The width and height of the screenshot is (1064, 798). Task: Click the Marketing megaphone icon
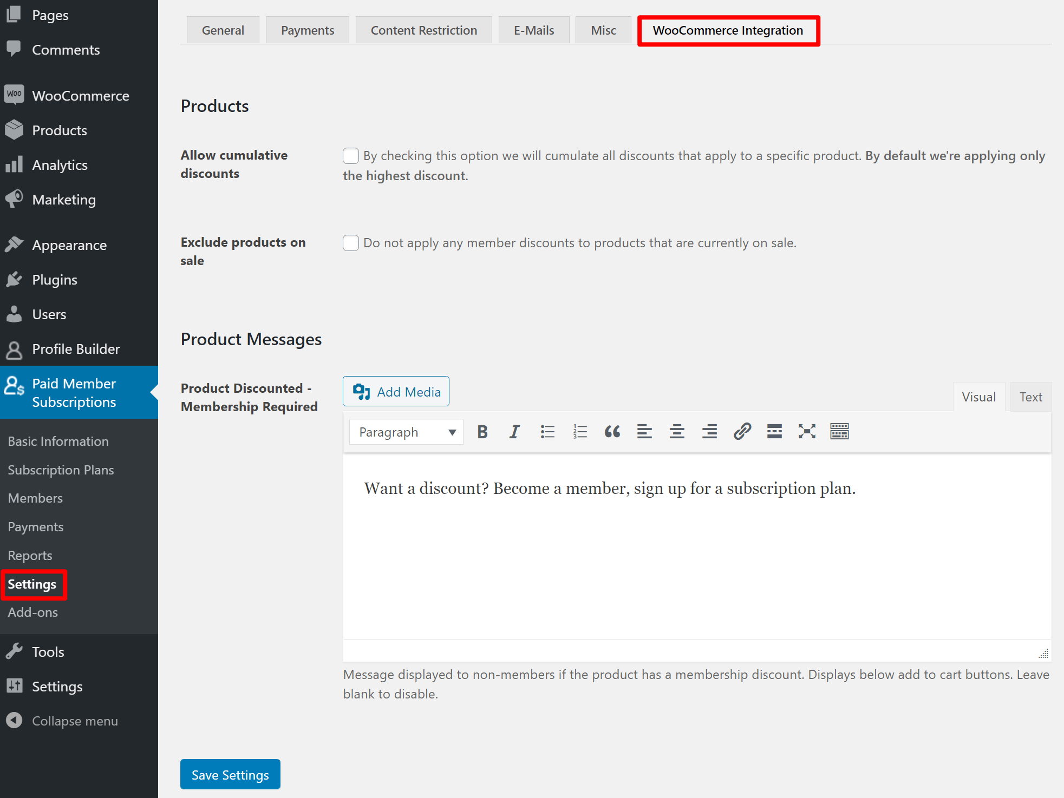14,199
